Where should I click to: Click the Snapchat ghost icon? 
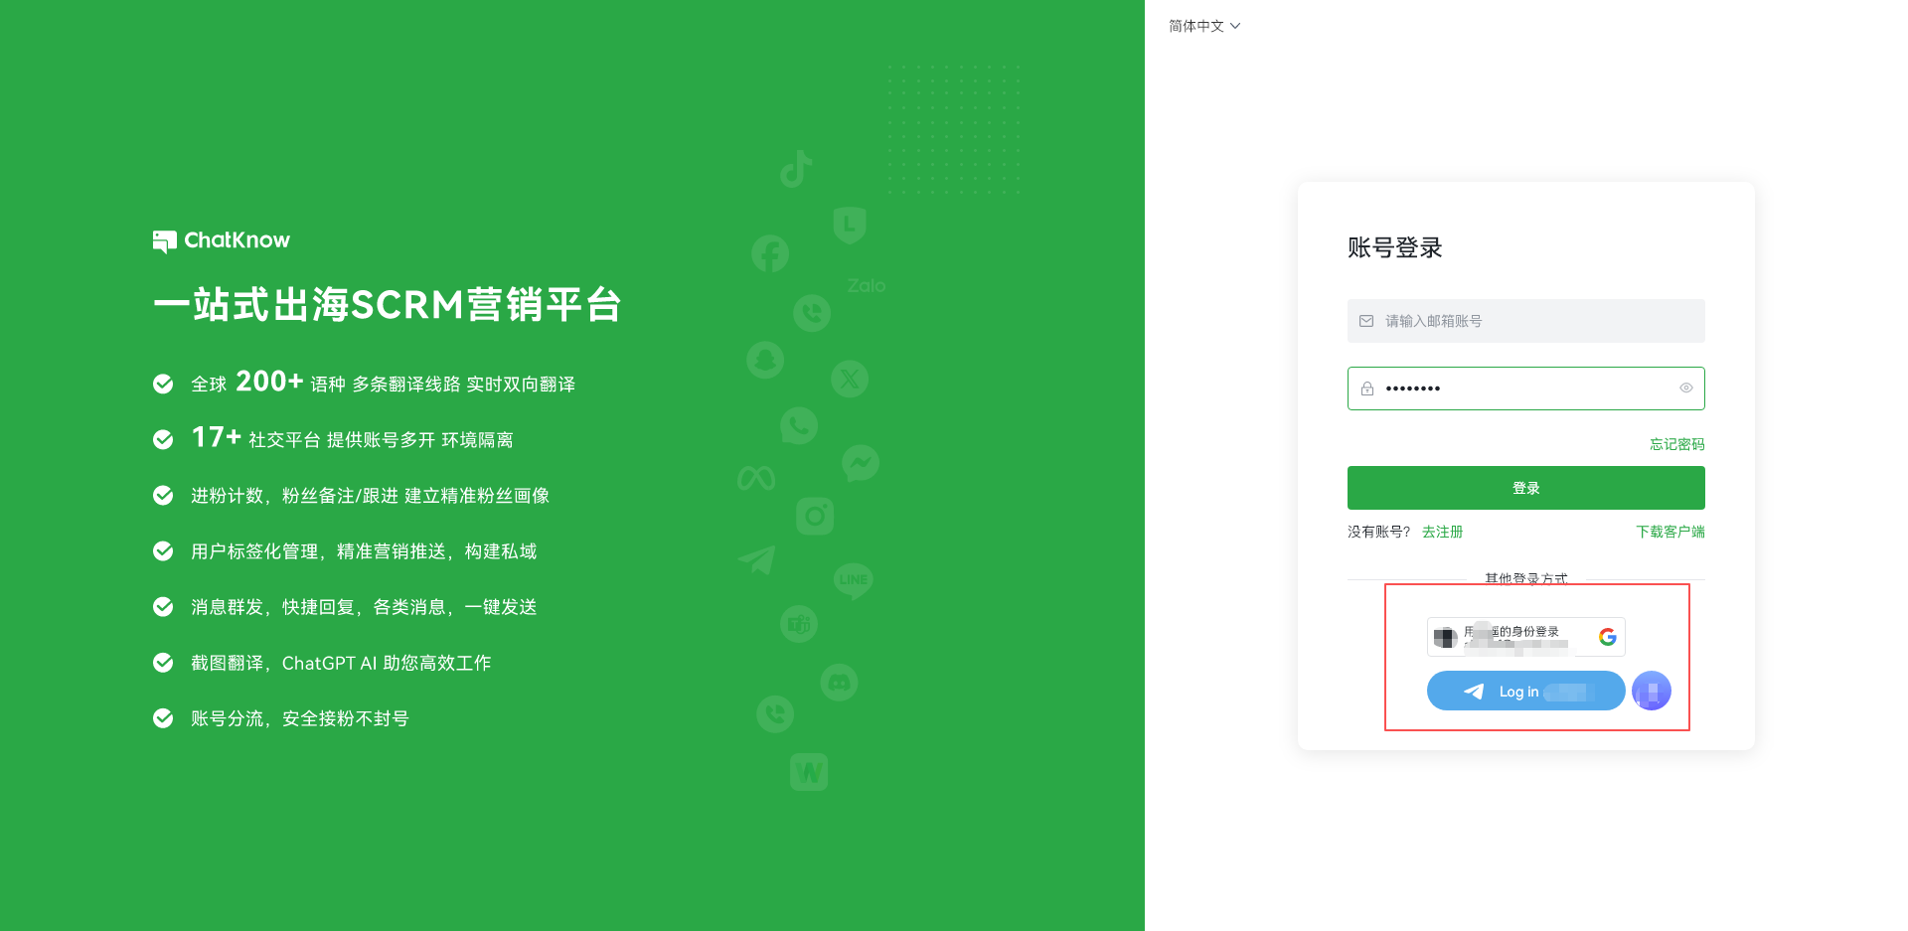point(765,360)
